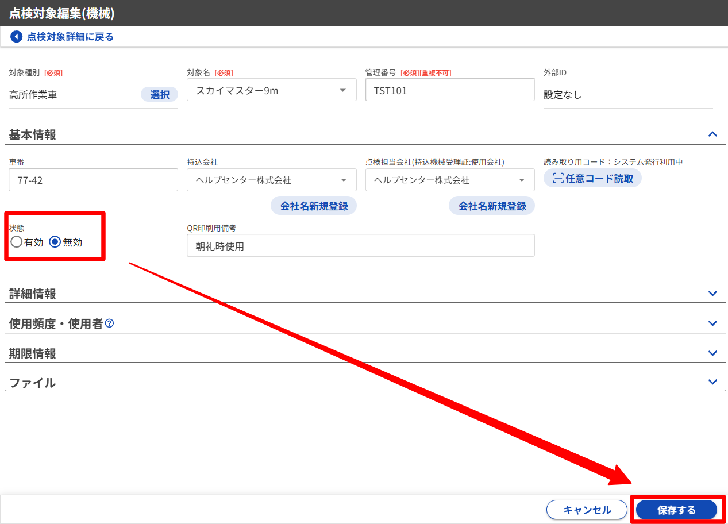728x524 pixels.
Task: Select the 無効 radio button
Action: coord(55,242)
